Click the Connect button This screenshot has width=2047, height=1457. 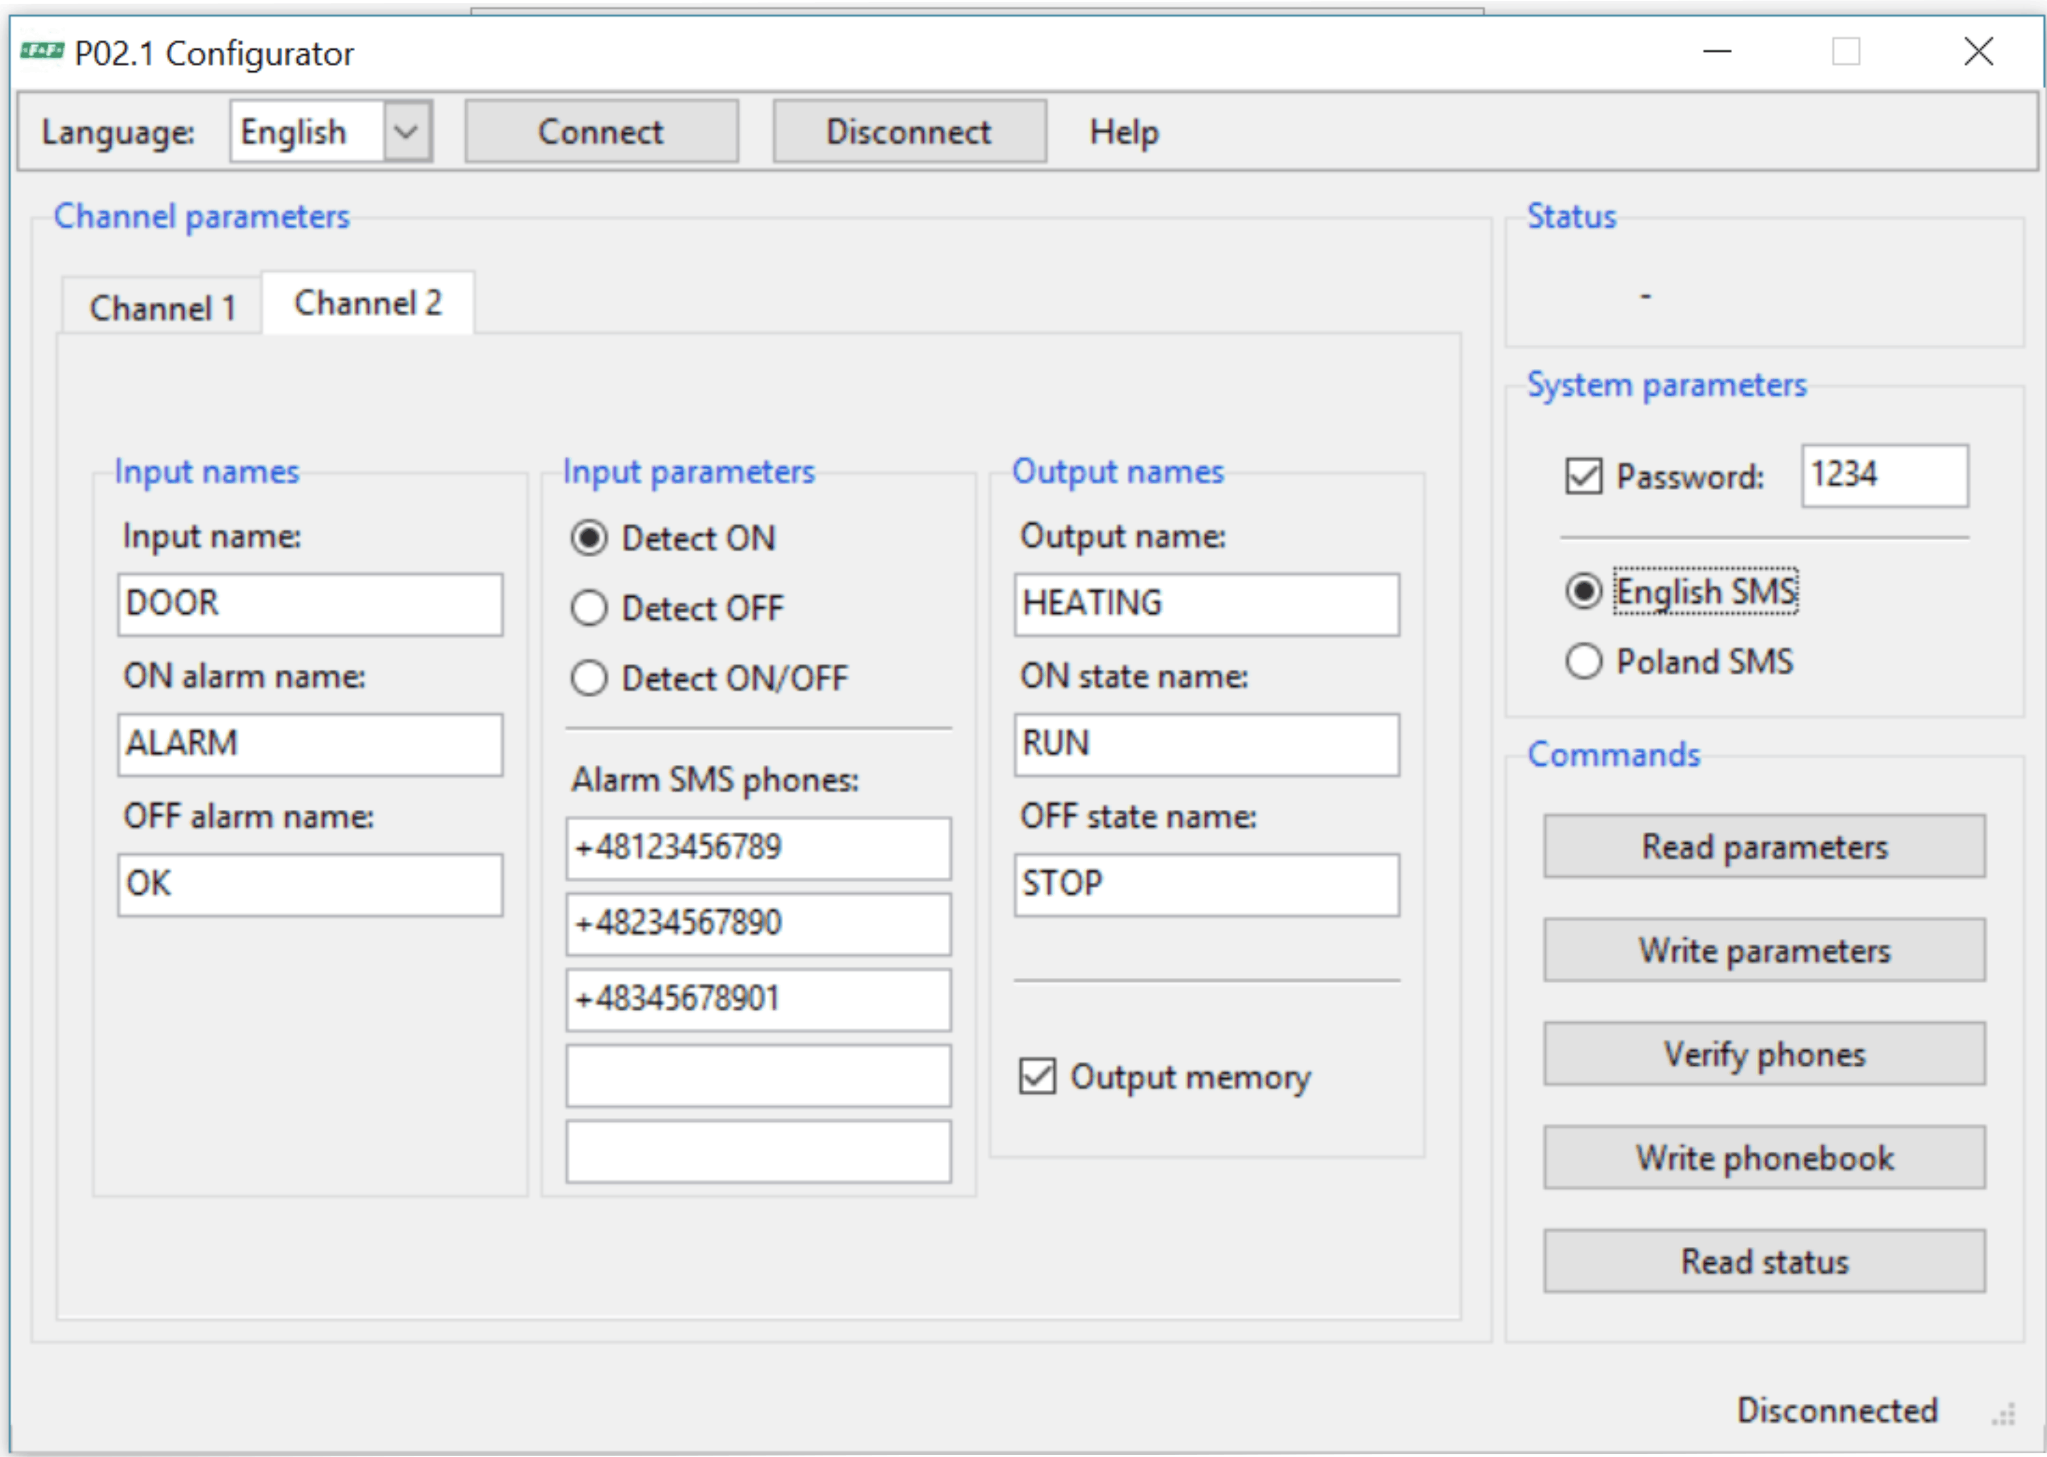(x=601, y=131)
